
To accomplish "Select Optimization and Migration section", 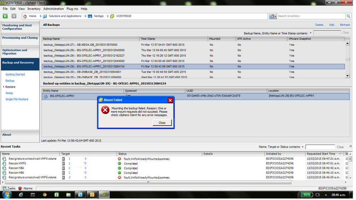I will click(x=20, y=52).
